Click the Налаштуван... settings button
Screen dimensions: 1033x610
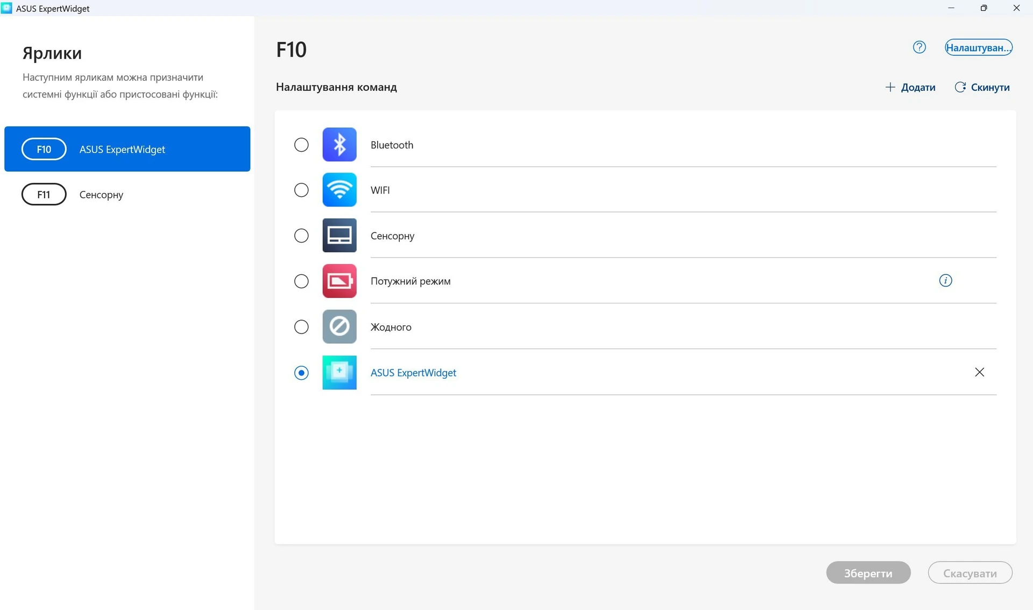click(x=979, y=47)
